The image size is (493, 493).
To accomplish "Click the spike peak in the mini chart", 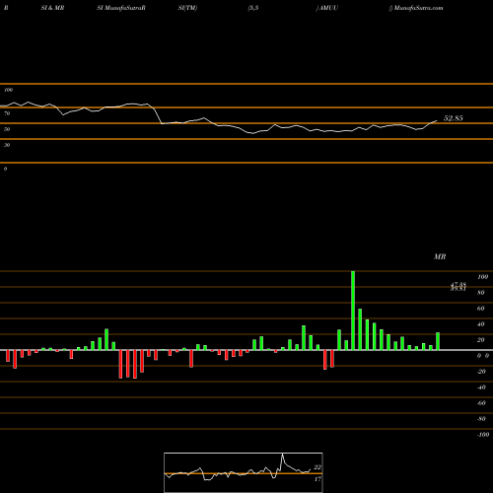I will (282, 455).
